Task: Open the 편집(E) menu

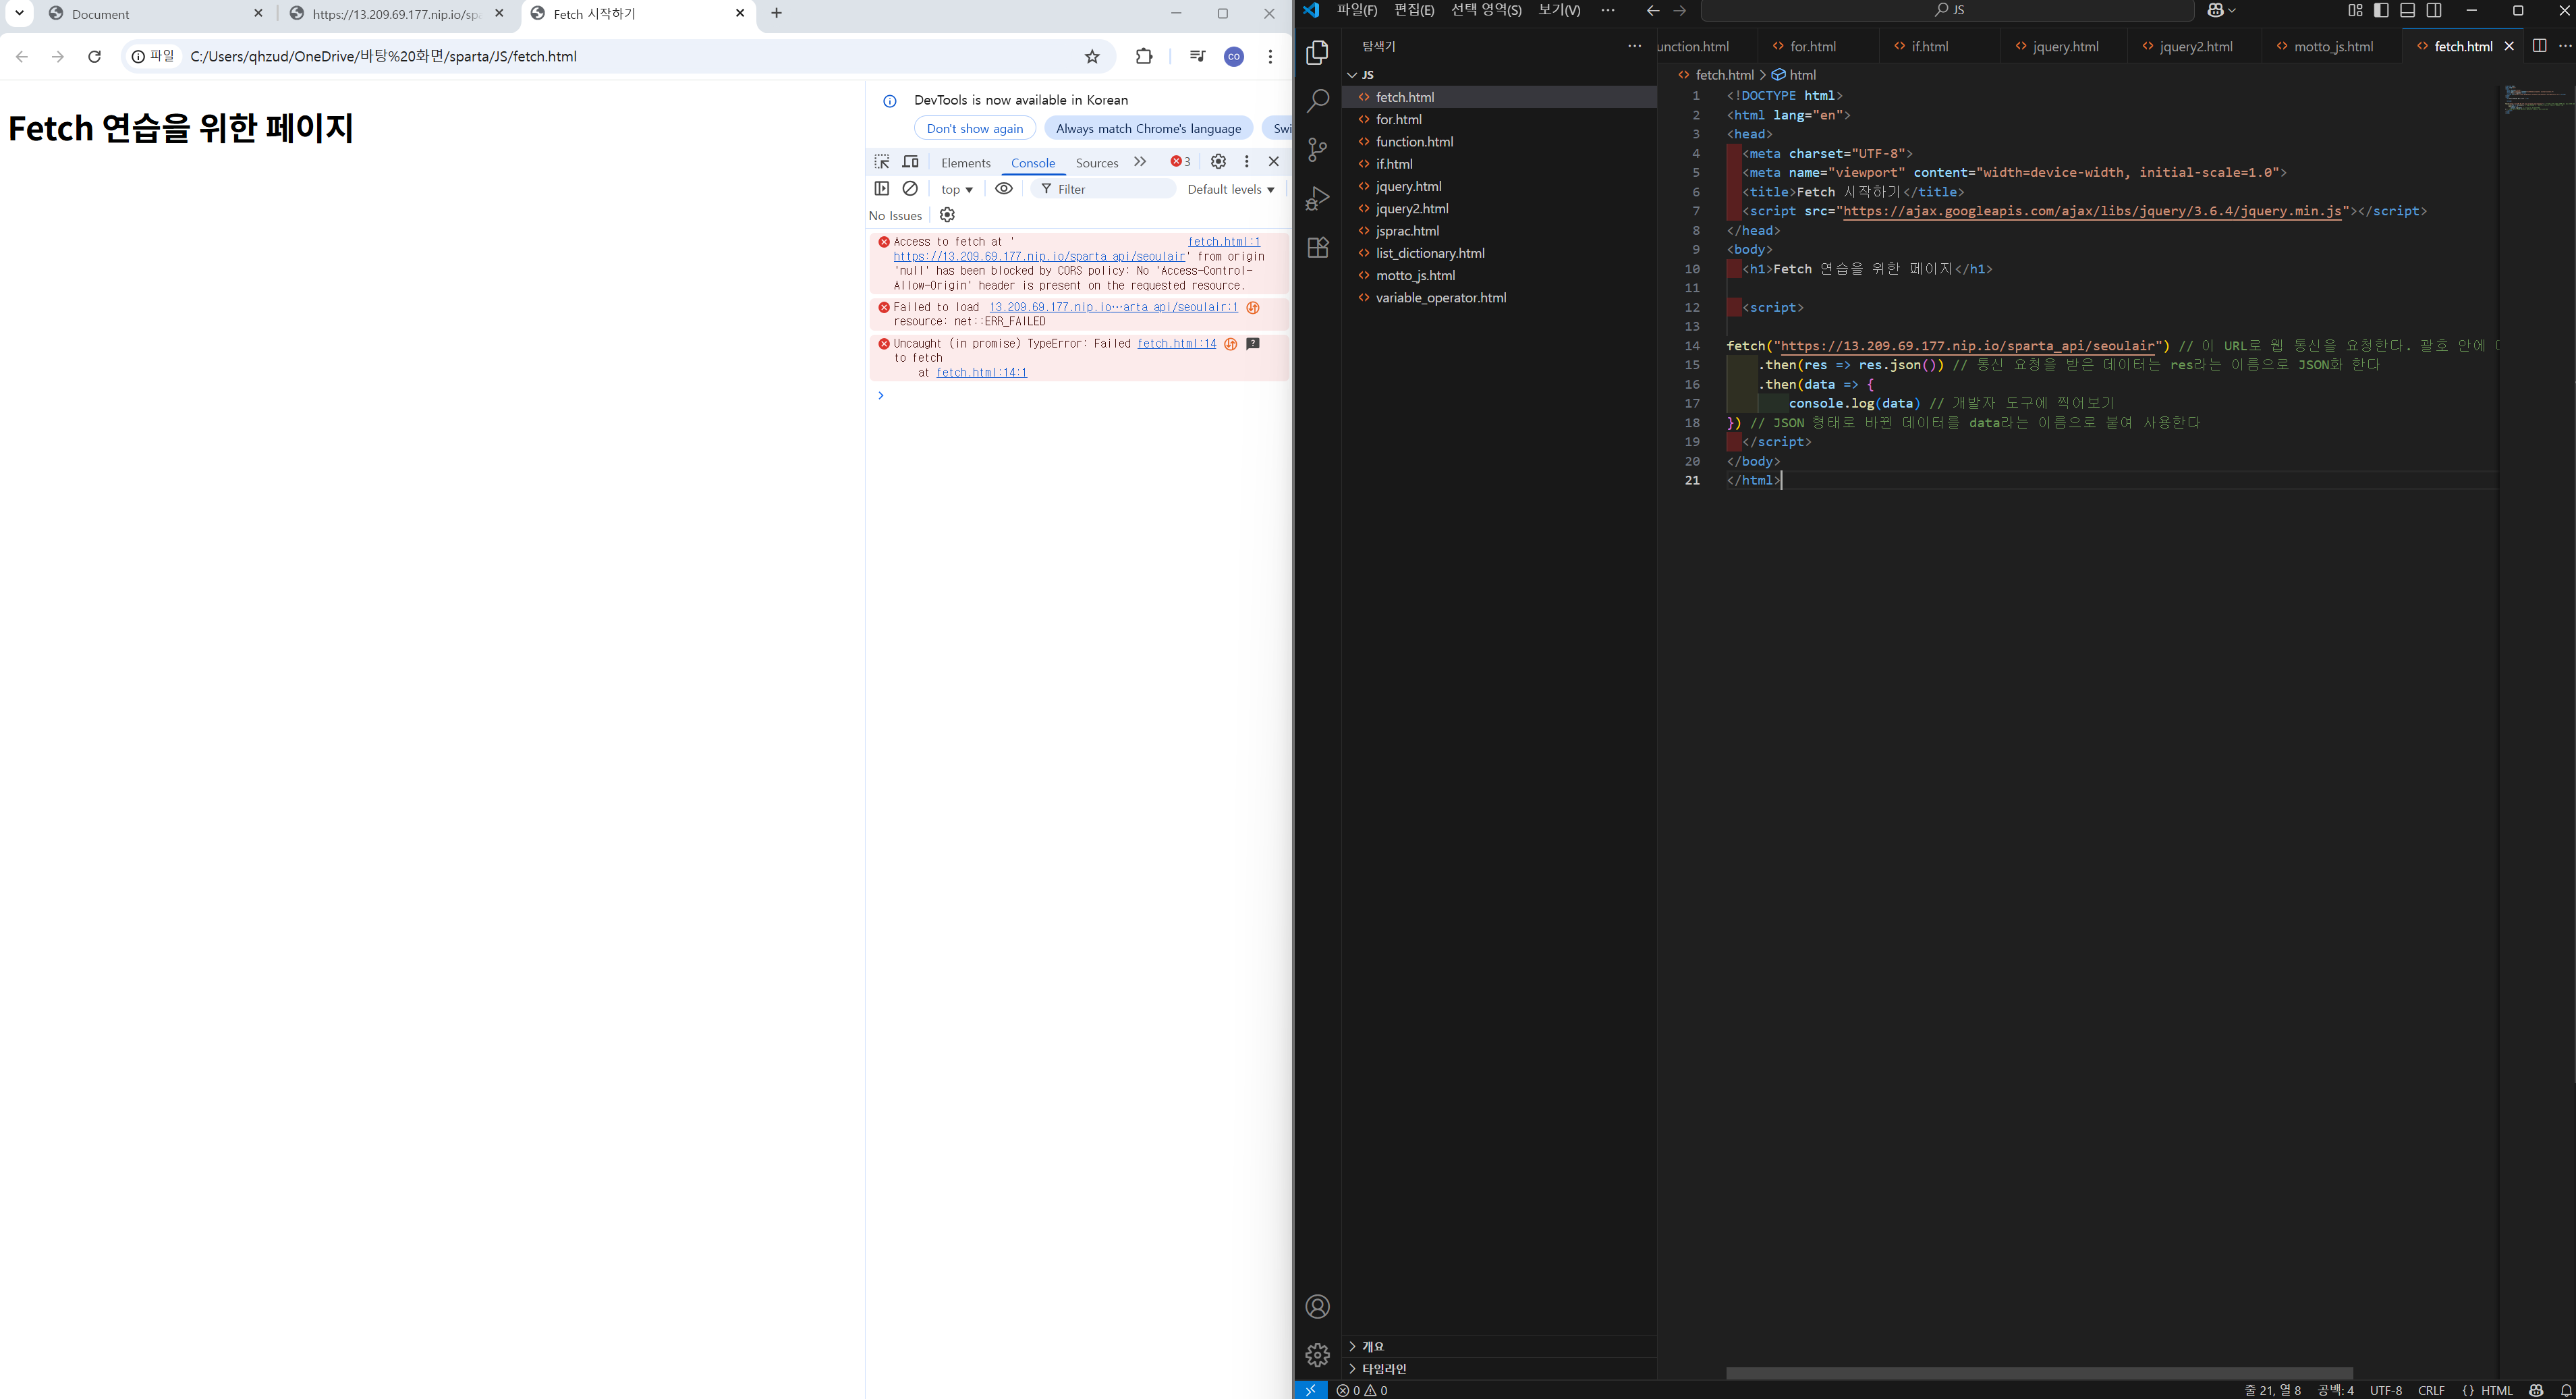Action: tap(1414, 10)
